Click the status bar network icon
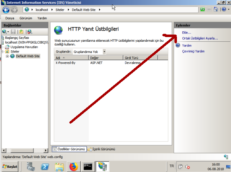 tap(226, 157)
